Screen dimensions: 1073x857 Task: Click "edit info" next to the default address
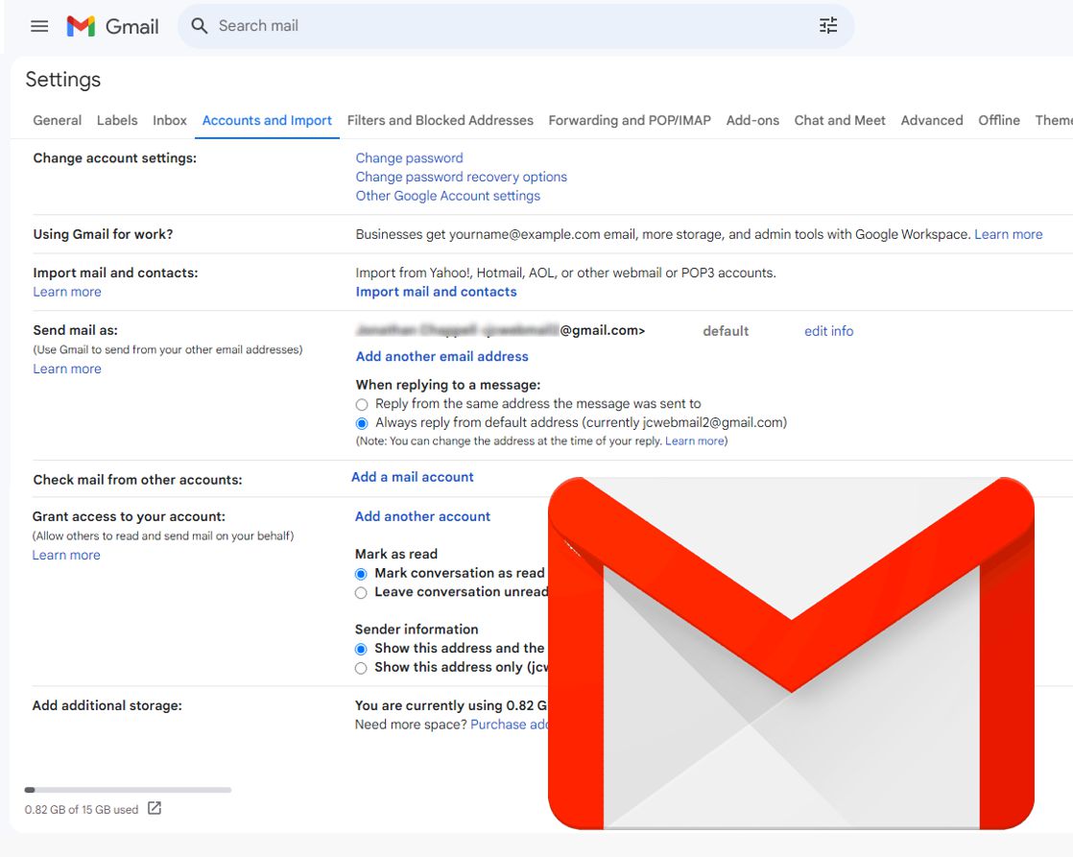tap(827, 330)
